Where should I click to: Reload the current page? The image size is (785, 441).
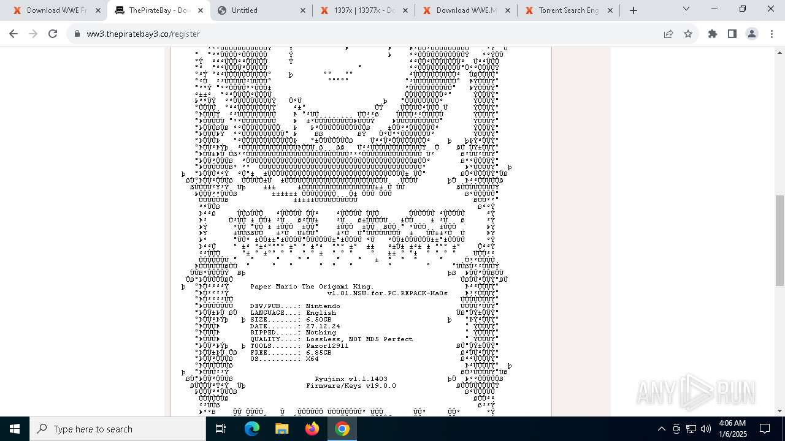coord(53,34)
